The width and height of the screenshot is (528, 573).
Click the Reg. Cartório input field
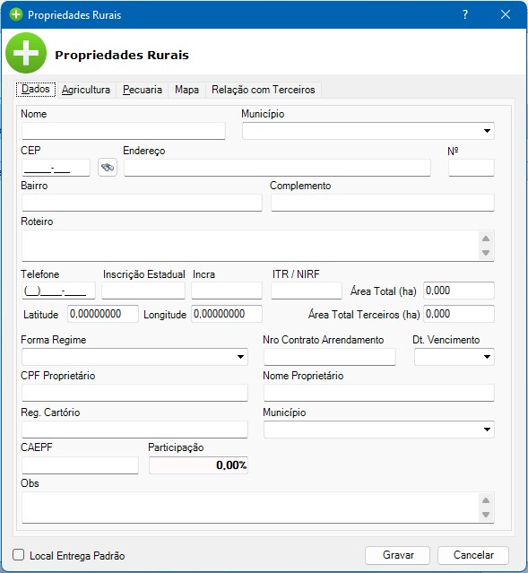(x=134, y=429)
